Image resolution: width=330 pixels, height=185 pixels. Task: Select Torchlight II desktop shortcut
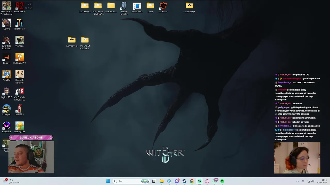20,24
